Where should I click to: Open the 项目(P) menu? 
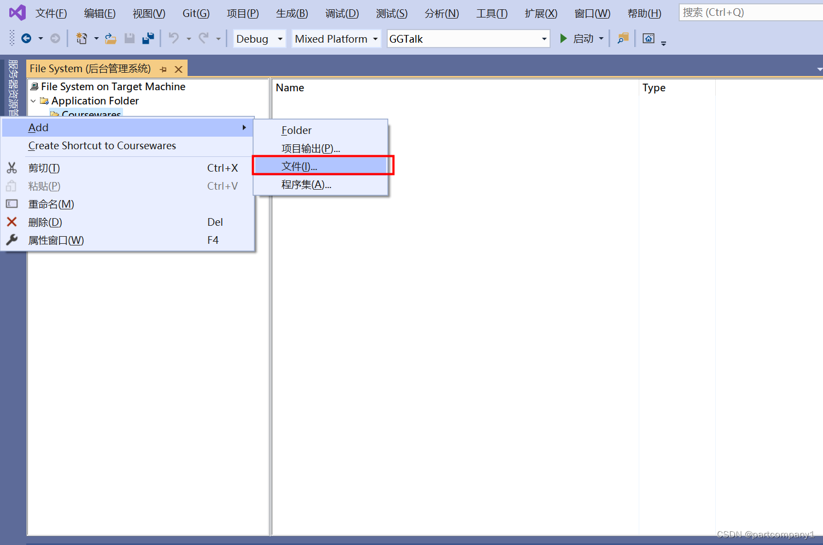click(x=243, y=13)
